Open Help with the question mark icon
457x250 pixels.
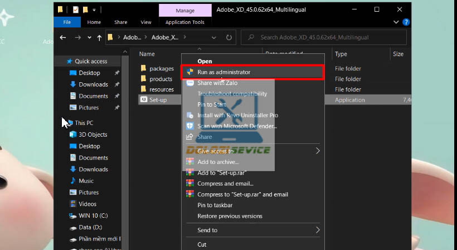click(406, 22)
